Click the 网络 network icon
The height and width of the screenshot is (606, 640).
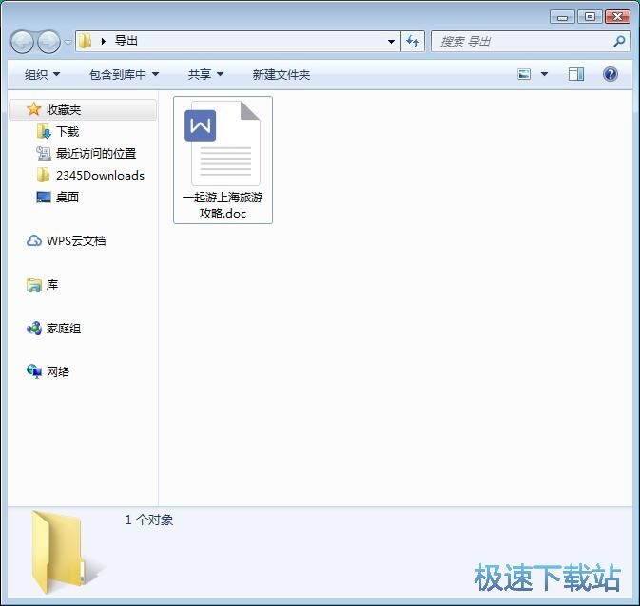pyautogui.click(x=34, y=371)
